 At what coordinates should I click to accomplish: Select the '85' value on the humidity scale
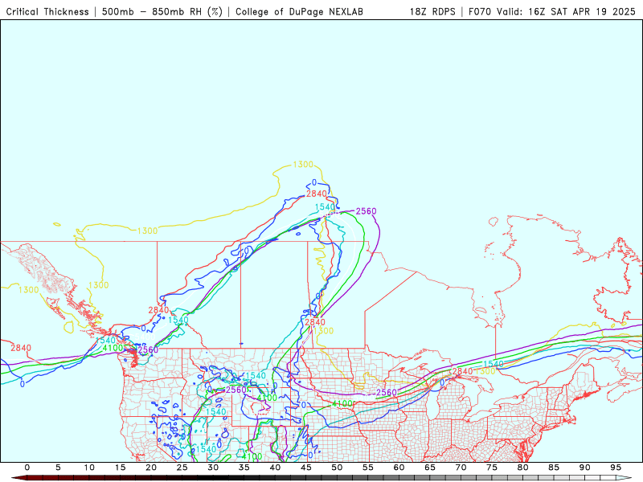(554, 468)
